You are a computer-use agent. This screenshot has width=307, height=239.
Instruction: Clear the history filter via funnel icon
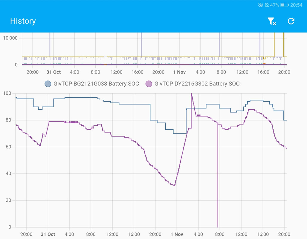pyautogui.click(x=271, y=21)
